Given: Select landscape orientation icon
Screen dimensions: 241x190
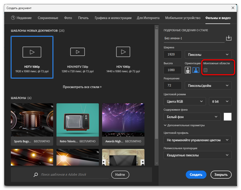Looking at the screenshot, I should [196, 70].
